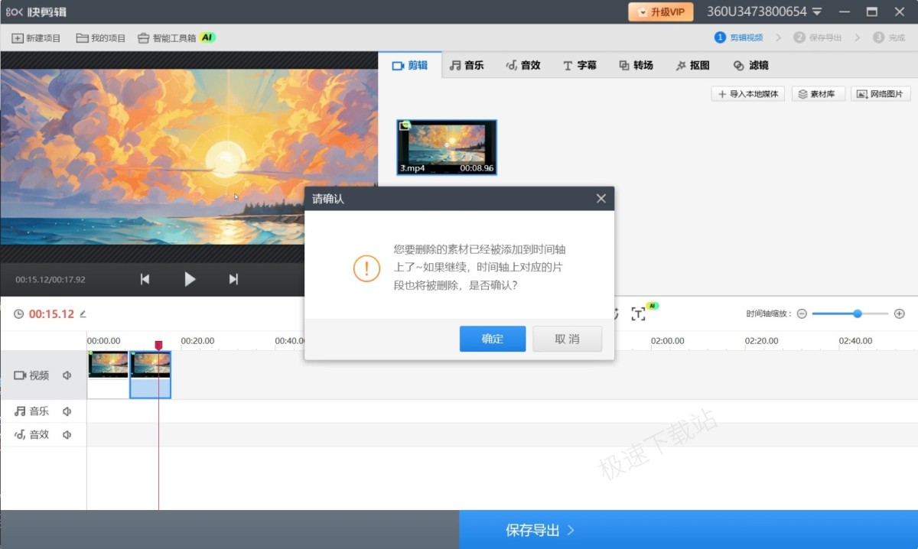Select the first video clip on timeline
Viewport: 918px width, 549px height.
tap(108, 375)
